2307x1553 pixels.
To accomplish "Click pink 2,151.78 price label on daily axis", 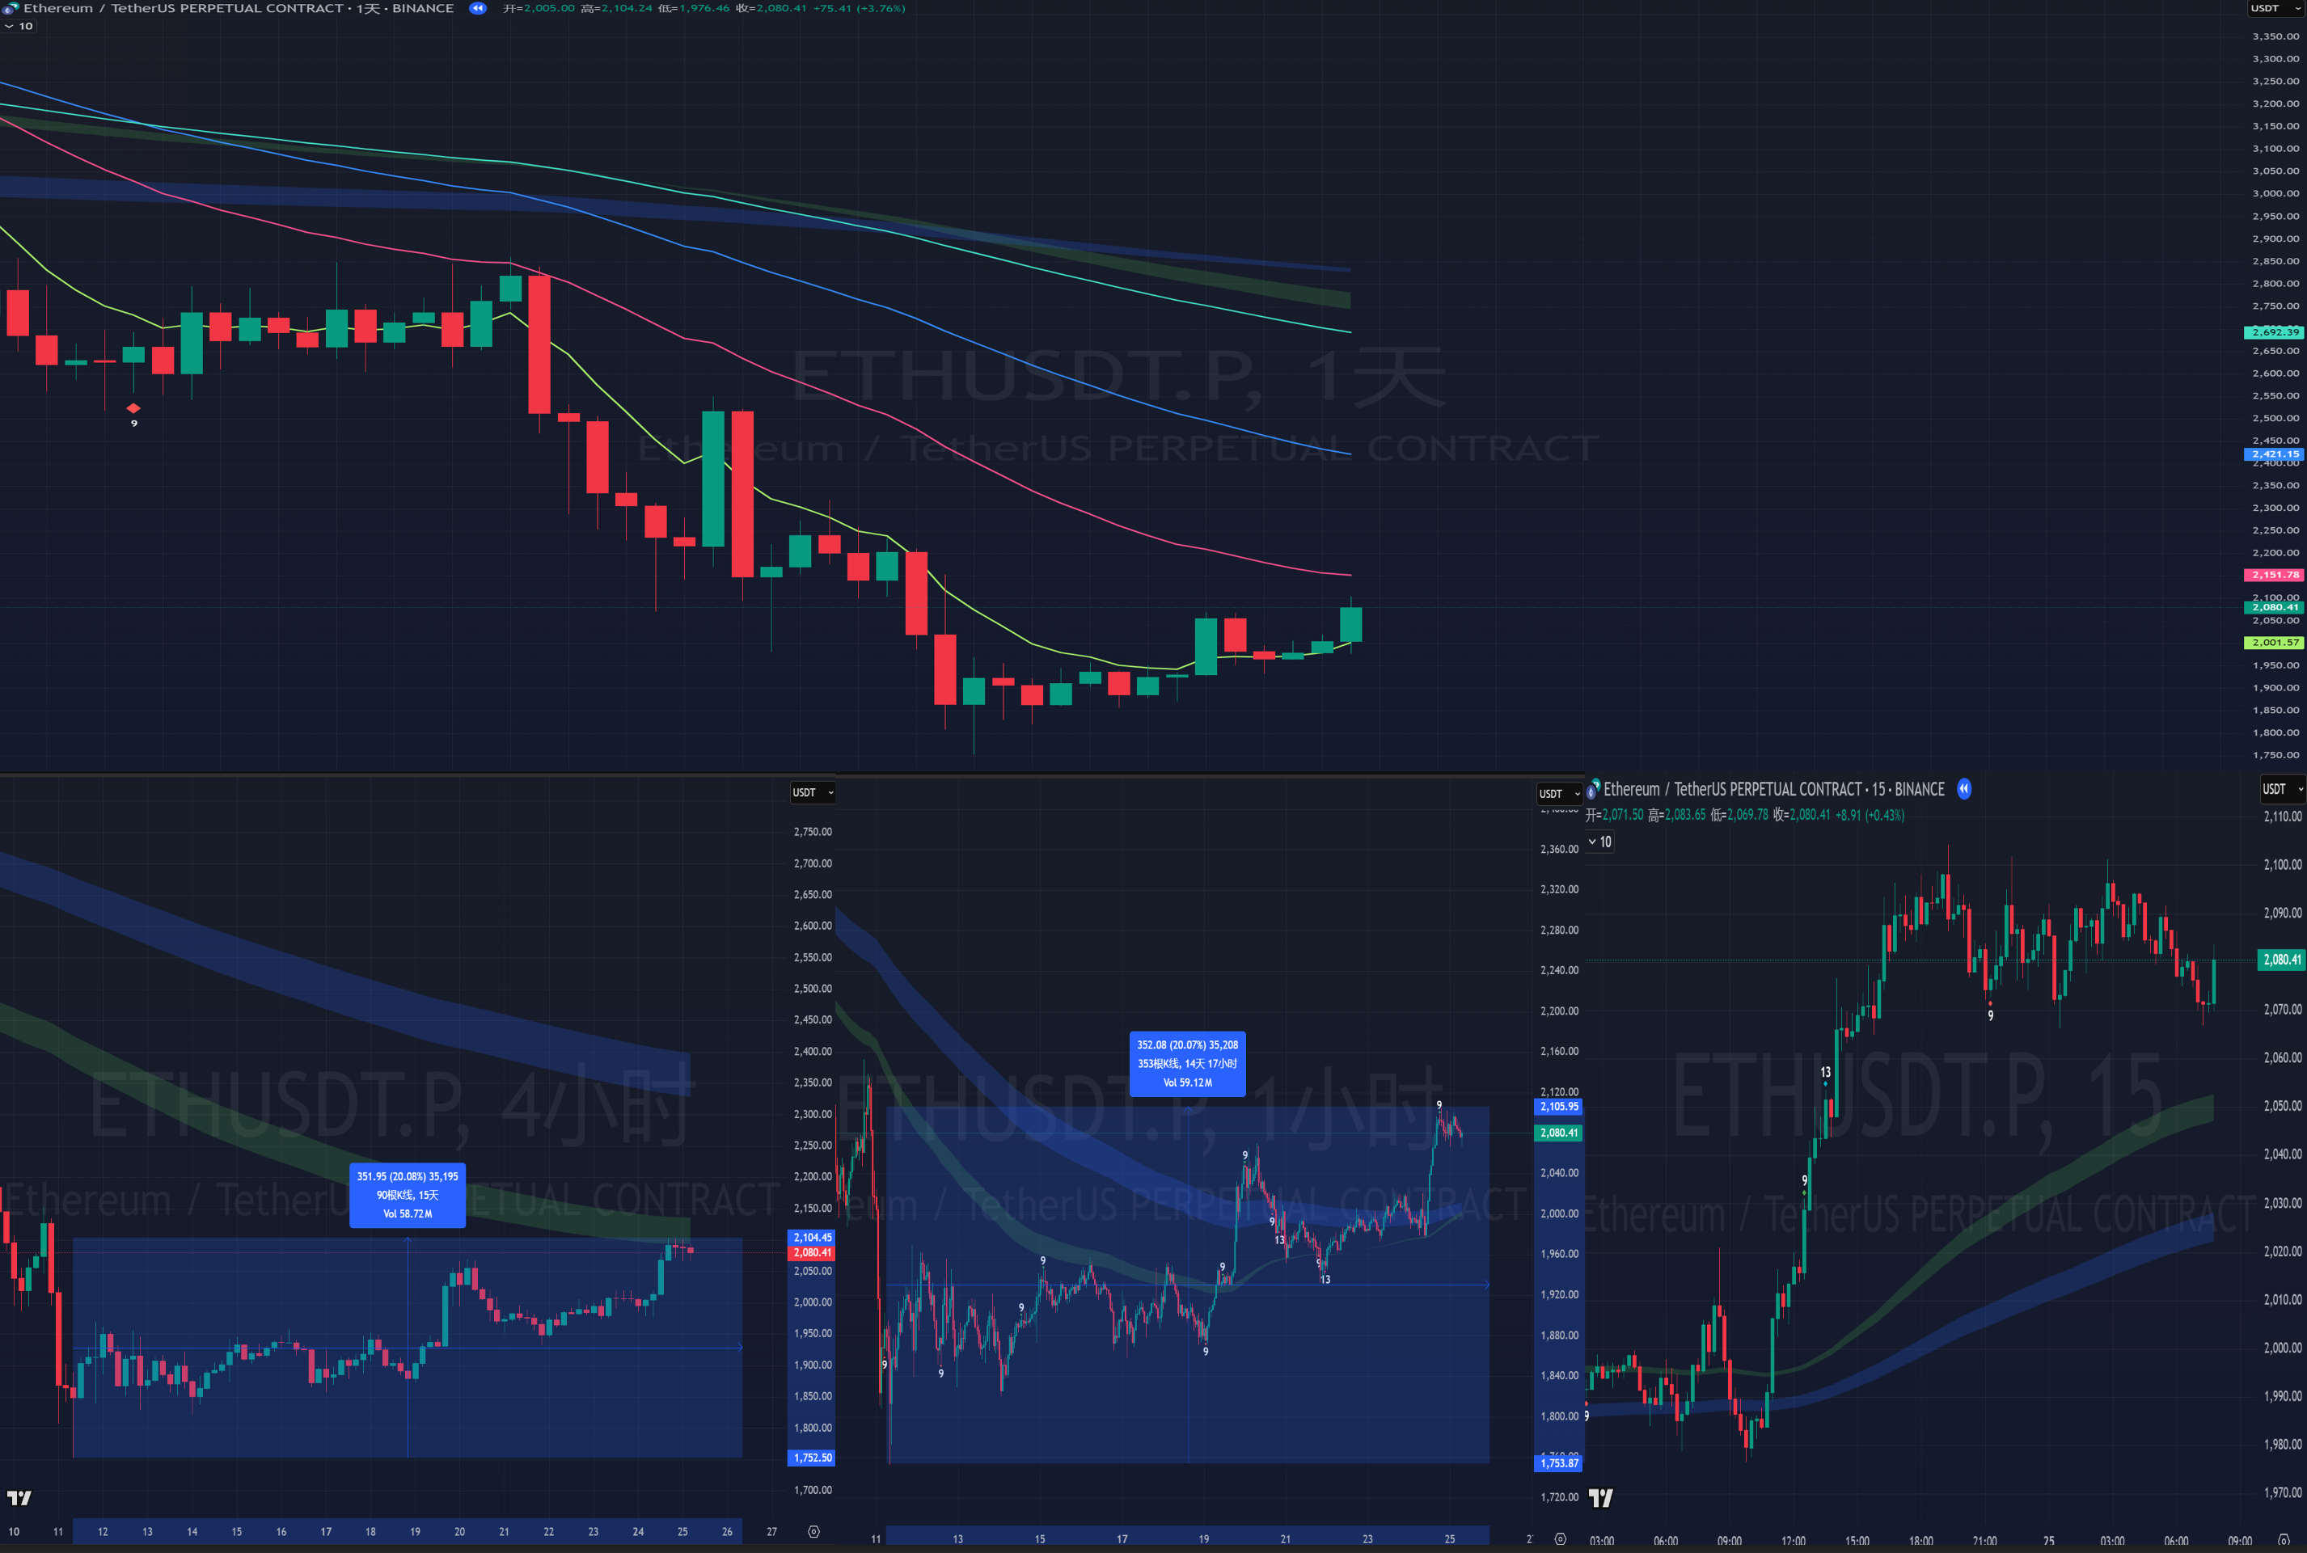I will point(2275,575).
